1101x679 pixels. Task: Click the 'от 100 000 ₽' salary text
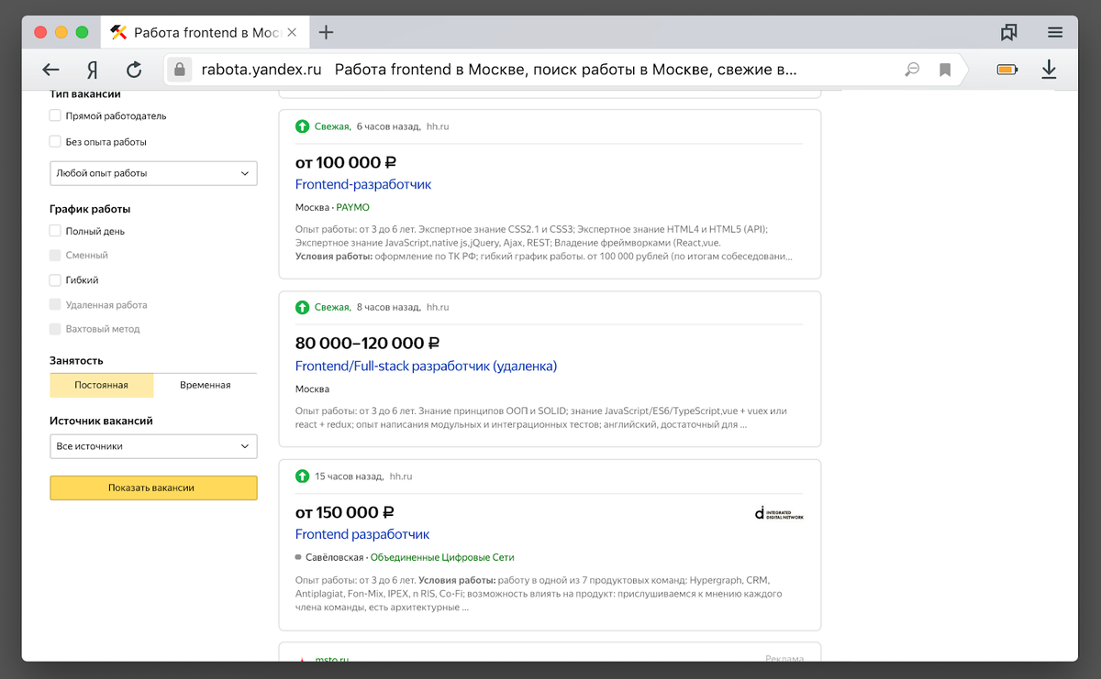pyautogui.click(x=345, y=162)
